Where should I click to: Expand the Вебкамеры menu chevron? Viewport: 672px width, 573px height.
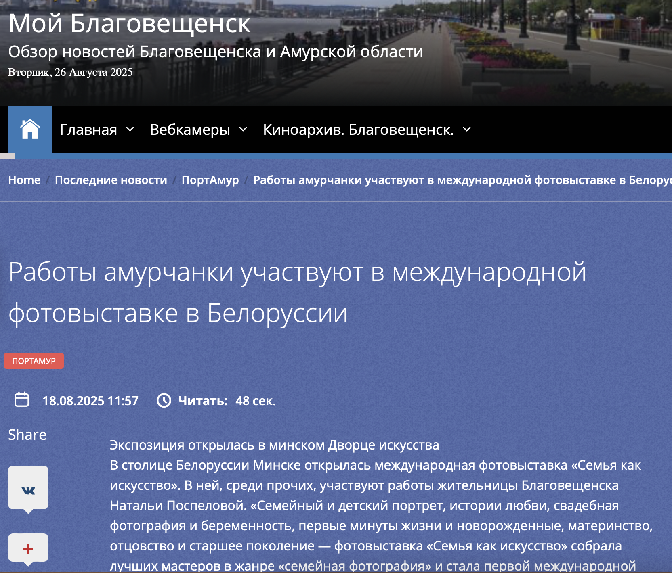click(243, 130)
